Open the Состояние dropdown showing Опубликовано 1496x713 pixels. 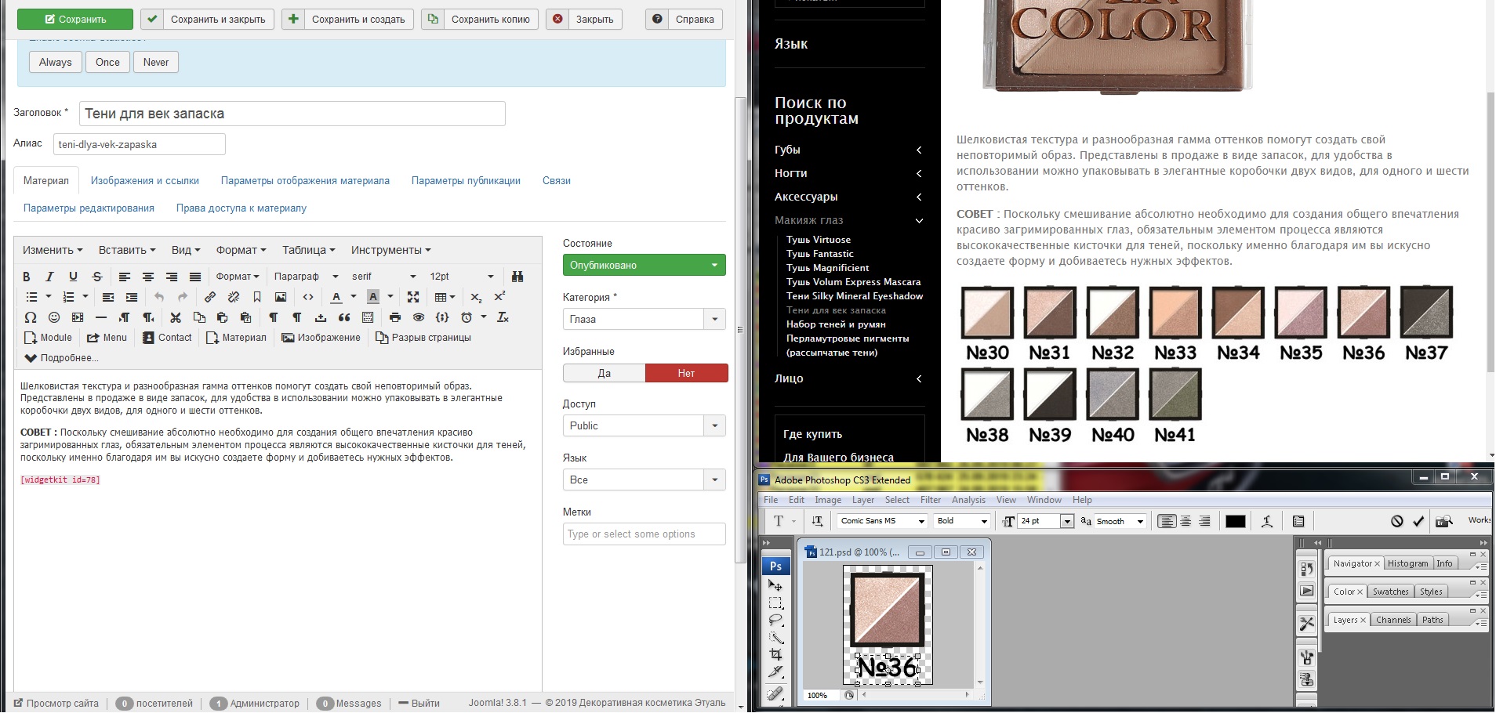coord(645,265)
